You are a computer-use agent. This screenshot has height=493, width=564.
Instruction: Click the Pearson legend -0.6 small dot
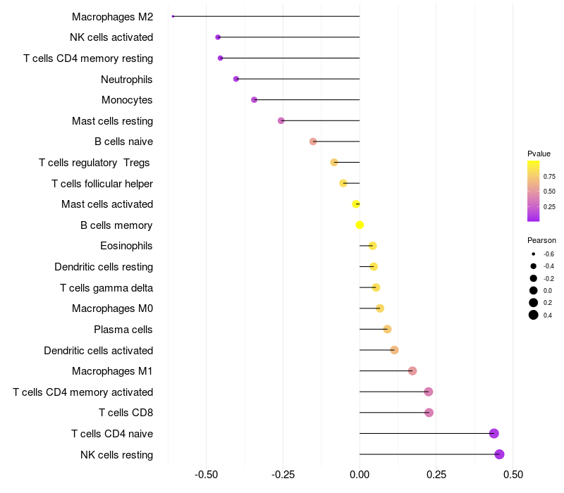point(533,254)
